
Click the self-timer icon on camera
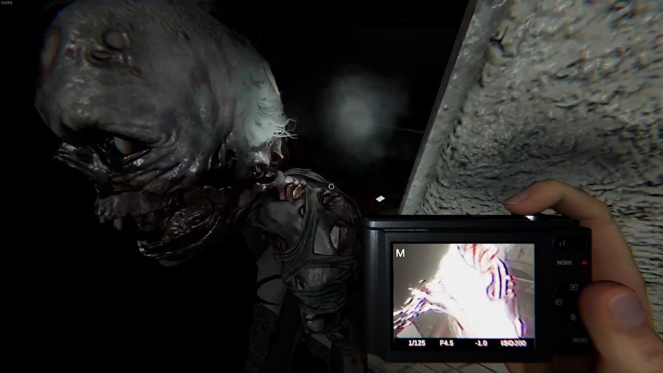tap(558, 302)
